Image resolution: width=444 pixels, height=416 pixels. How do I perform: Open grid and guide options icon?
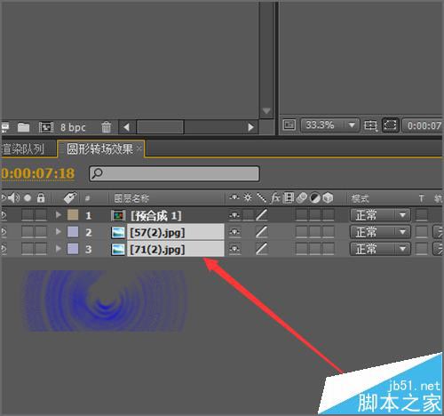pyautogui.click(x=370, y=125)
